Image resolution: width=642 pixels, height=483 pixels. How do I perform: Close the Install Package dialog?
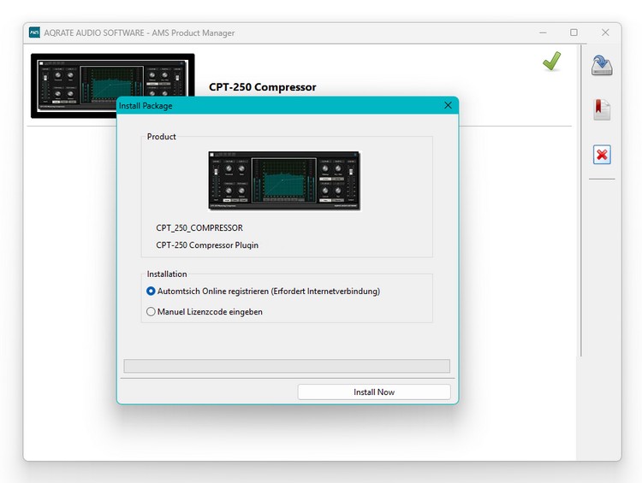tap(448, 105)
